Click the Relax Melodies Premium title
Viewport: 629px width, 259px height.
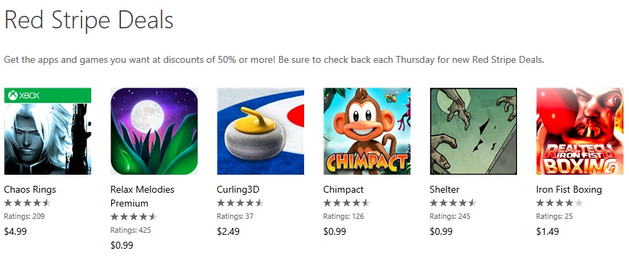142,196
